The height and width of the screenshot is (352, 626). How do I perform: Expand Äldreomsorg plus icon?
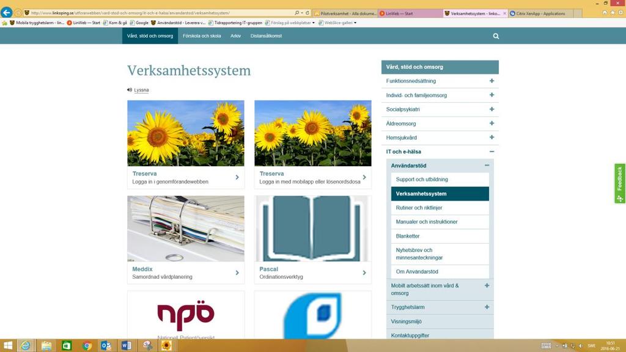click(492, 123)
